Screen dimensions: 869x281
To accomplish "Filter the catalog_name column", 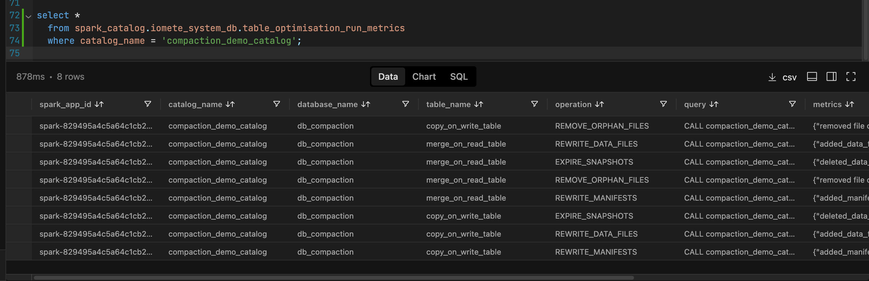I will (276, 104).
